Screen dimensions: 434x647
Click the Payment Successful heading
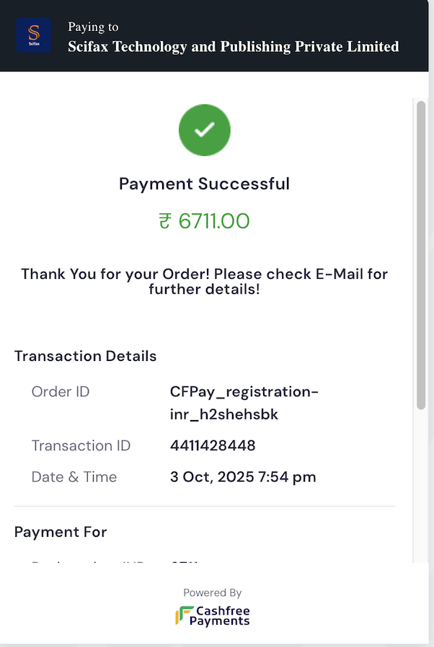(x=203, y=184)
